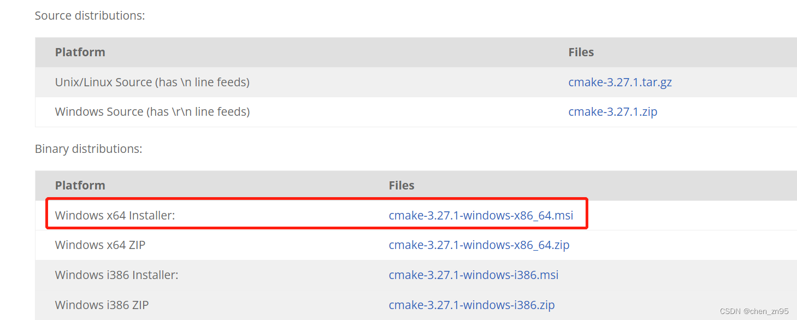Viewport: 797px width, 320px height.
Task: Download the cmake-3.27.1.zip Windows source
Action: click(x=612, y=111)
